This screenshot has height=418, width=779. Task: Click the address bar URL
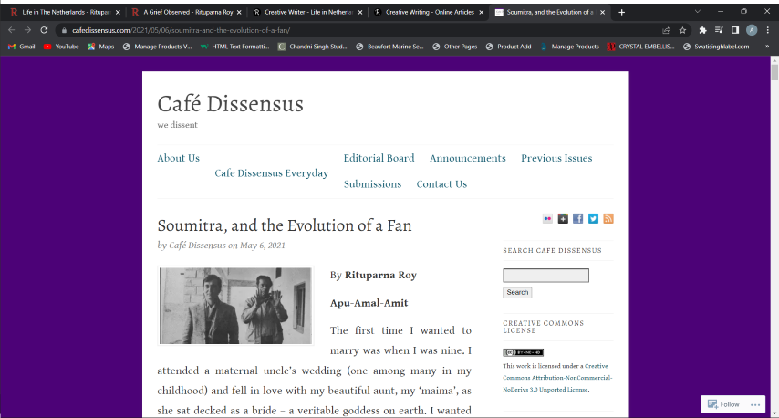[x=182, y=30]
